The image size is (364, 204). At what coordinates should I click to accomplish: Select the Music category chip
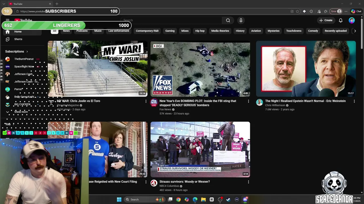[x=98, y=31]
